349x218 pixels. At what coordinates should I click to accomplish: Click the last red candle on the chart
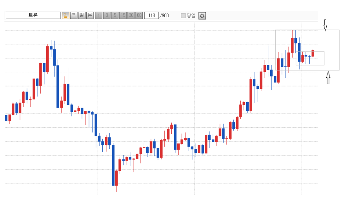pos(313,53)
